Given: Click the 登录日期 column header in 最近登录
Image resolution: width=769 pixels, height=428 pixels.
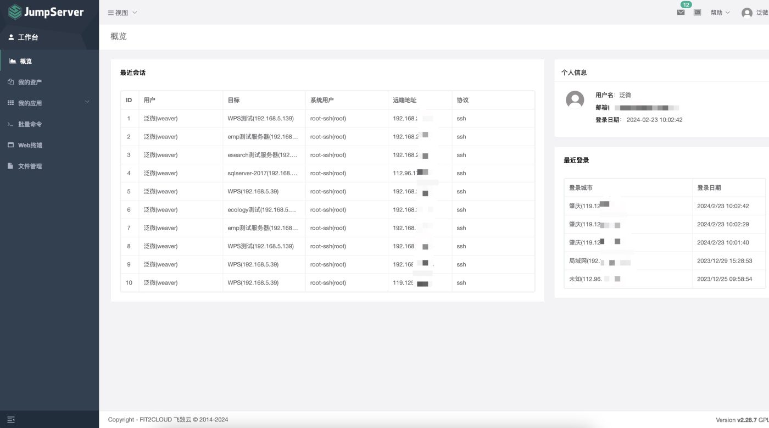Looking at the screenshot, I should tap(709, 188).
